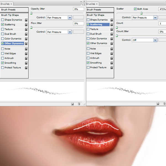Click lock icon beside Noise in left panel
The width and height of the screenshot is (166, 166).
tap(26, 49)
